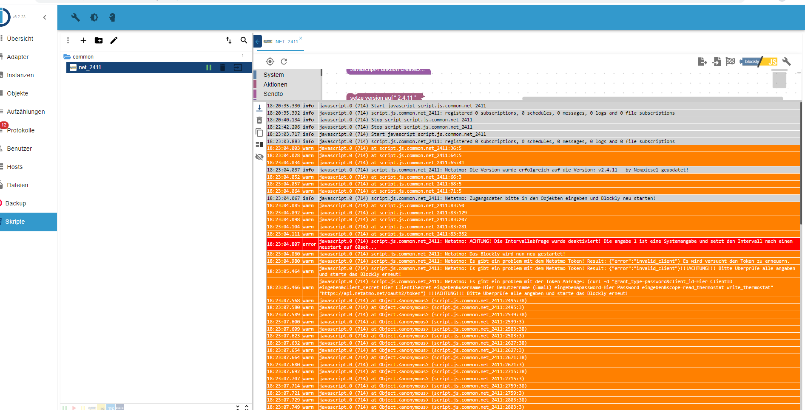Screen dimensions: 805x410
Task: Jump to the bottom of the log
Action: click(259, 108)
